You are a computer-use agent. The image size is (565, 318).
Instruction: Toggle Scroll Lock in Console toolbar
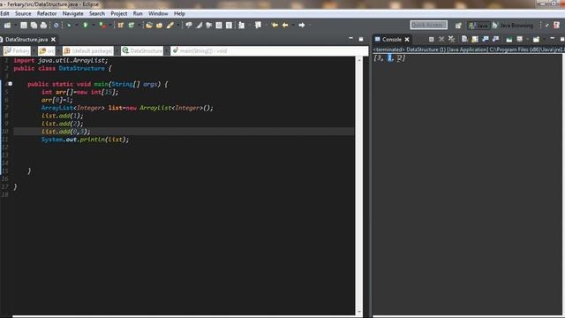coord(475,39)
